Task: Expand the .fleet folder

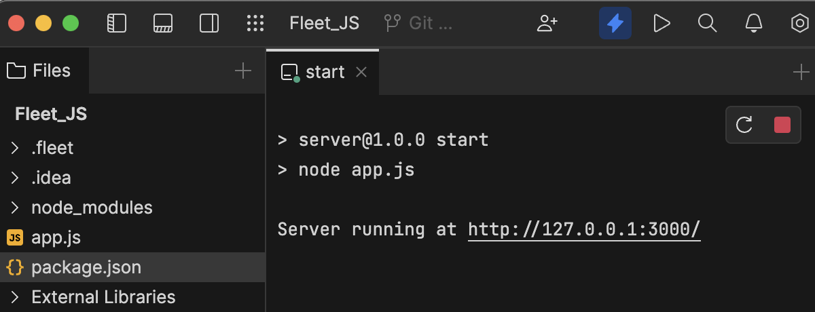Action: [15, 148]
